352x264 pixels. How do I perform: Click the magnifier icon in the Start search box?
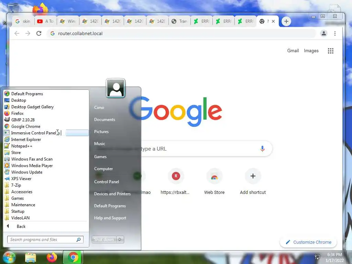(x=79, y=240)
